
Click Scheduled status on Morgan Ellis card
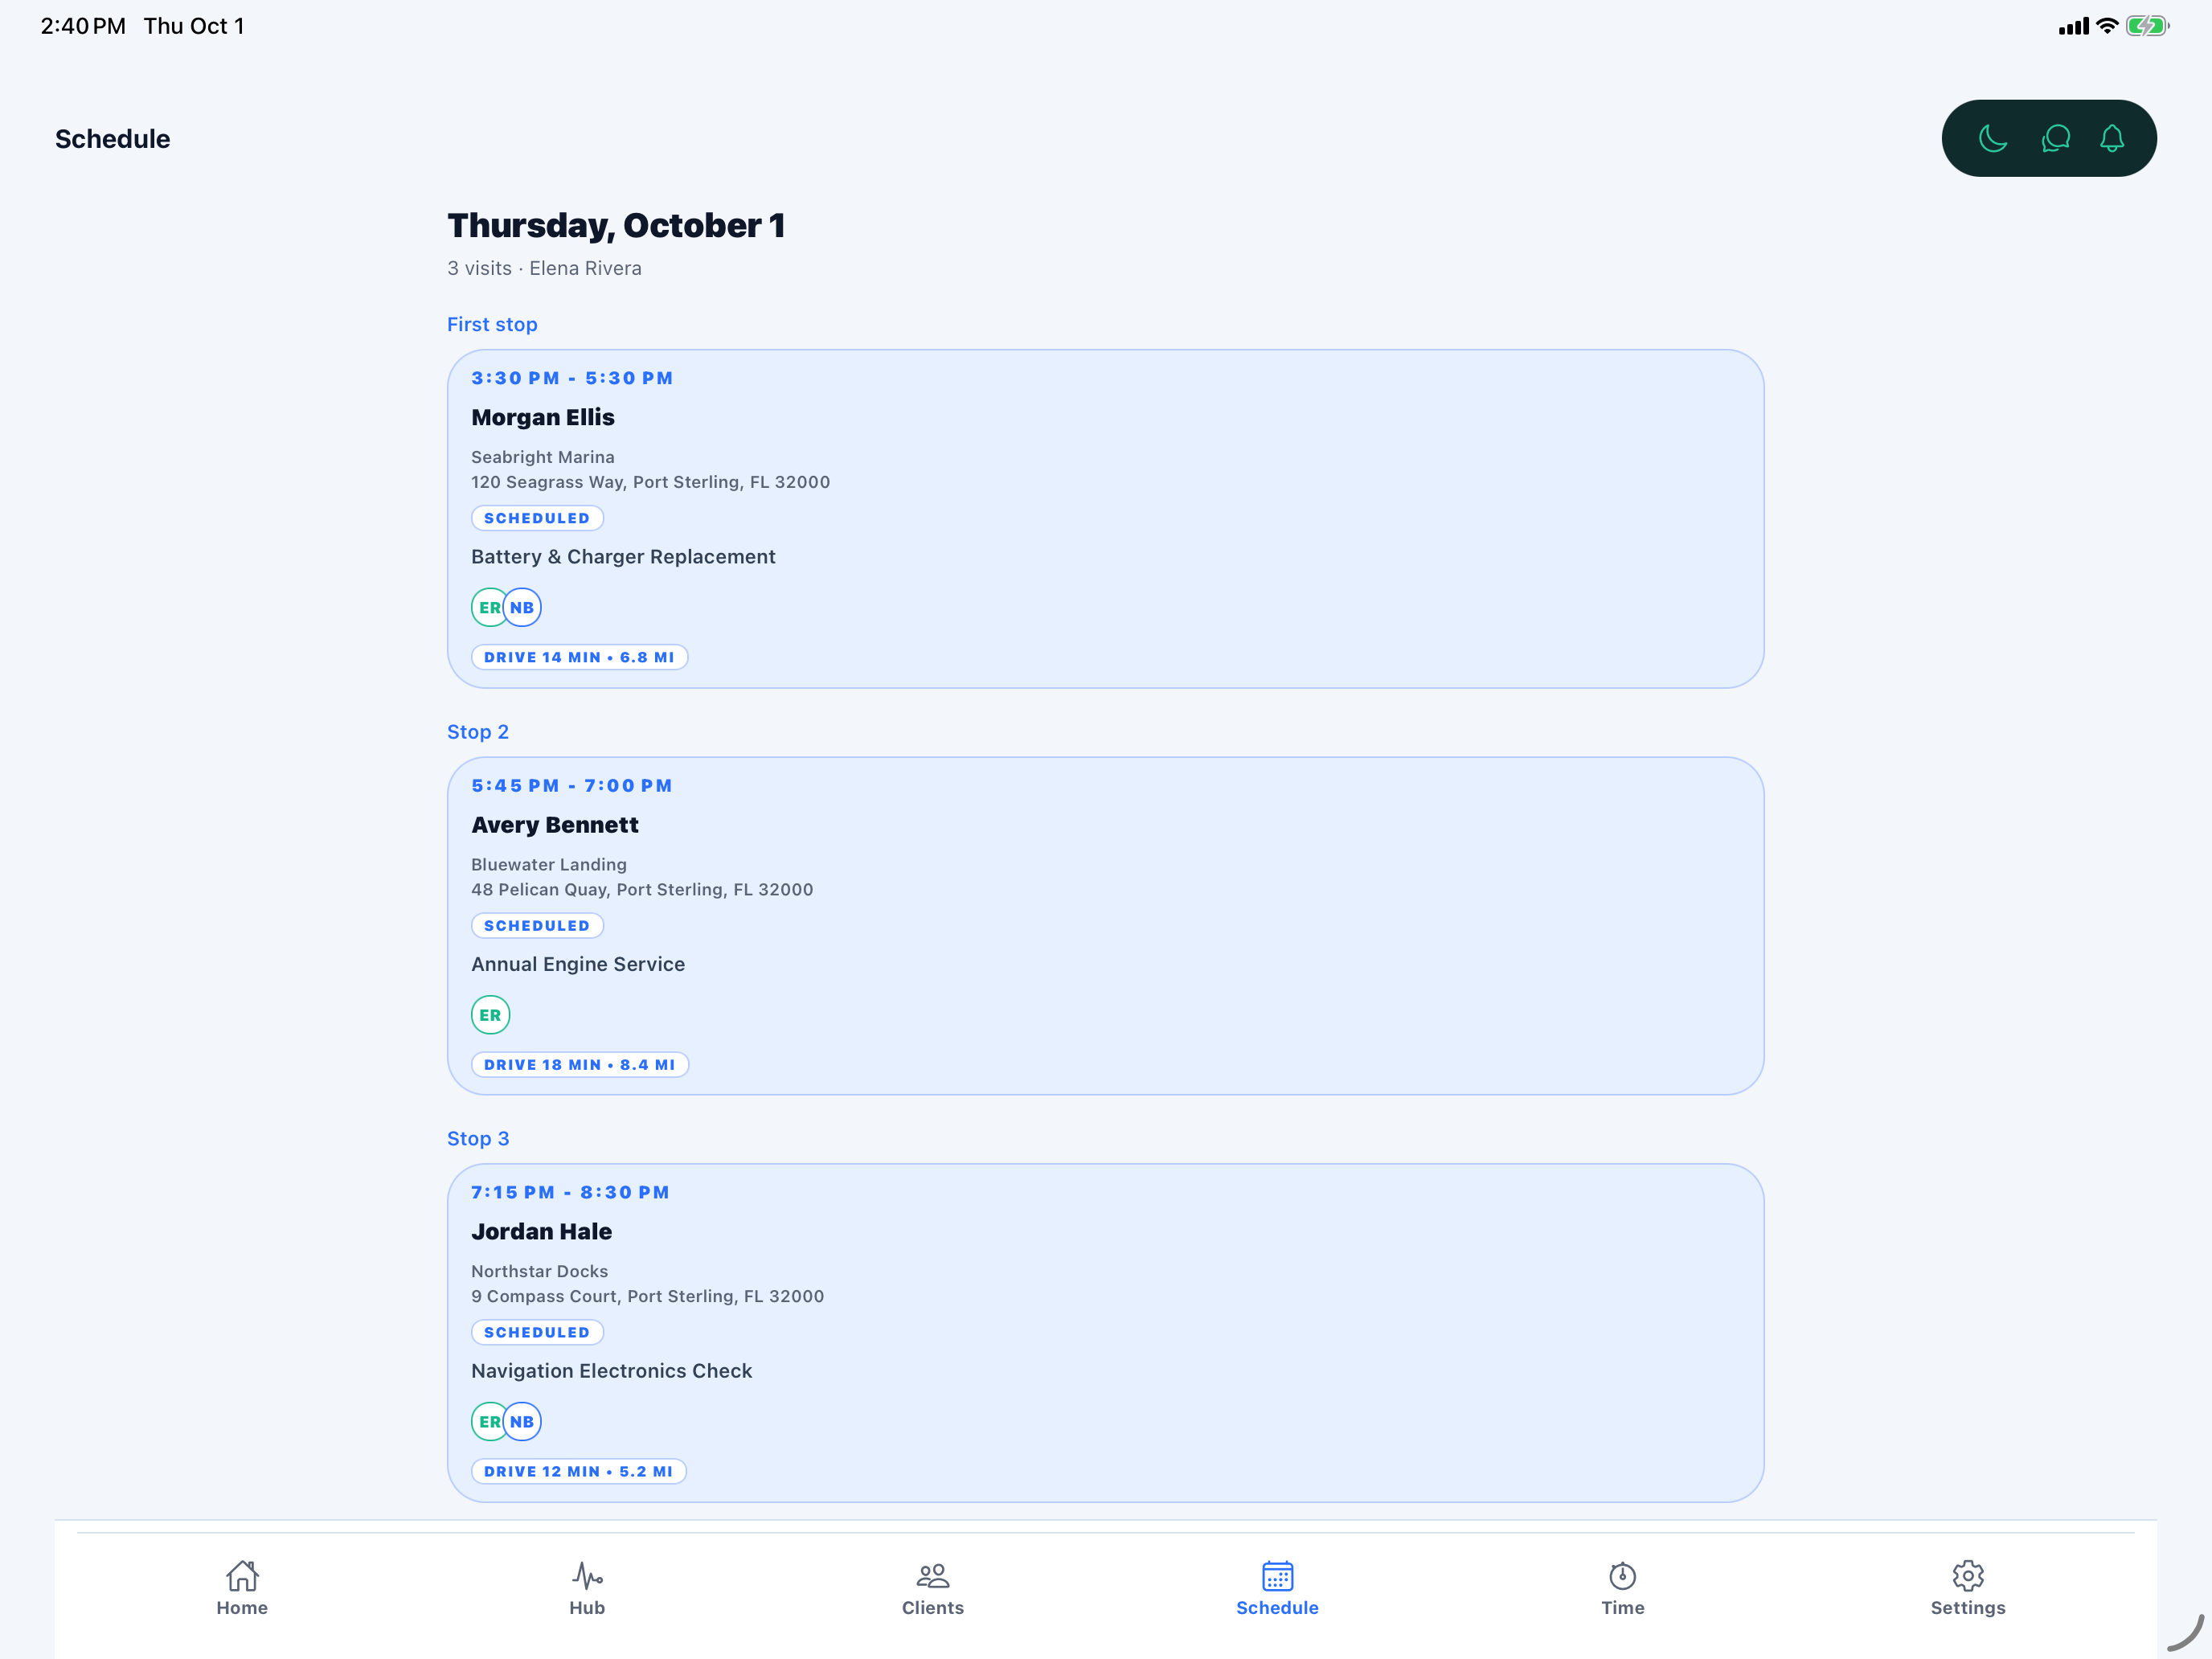tap(537, 518)
